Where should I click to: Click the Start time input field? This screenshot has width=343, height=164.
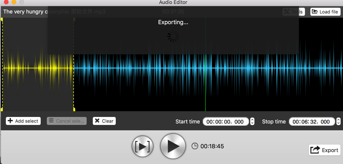pos(226,122)
